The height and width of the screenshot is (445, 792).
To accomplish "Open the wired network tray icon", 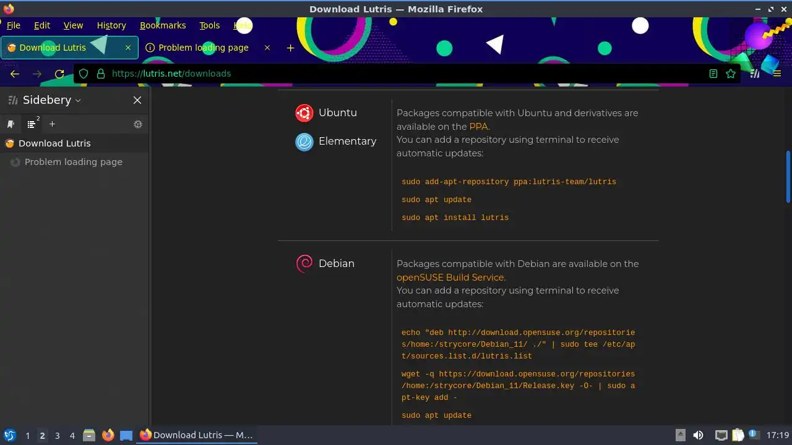I will click(x=721, y=435).
